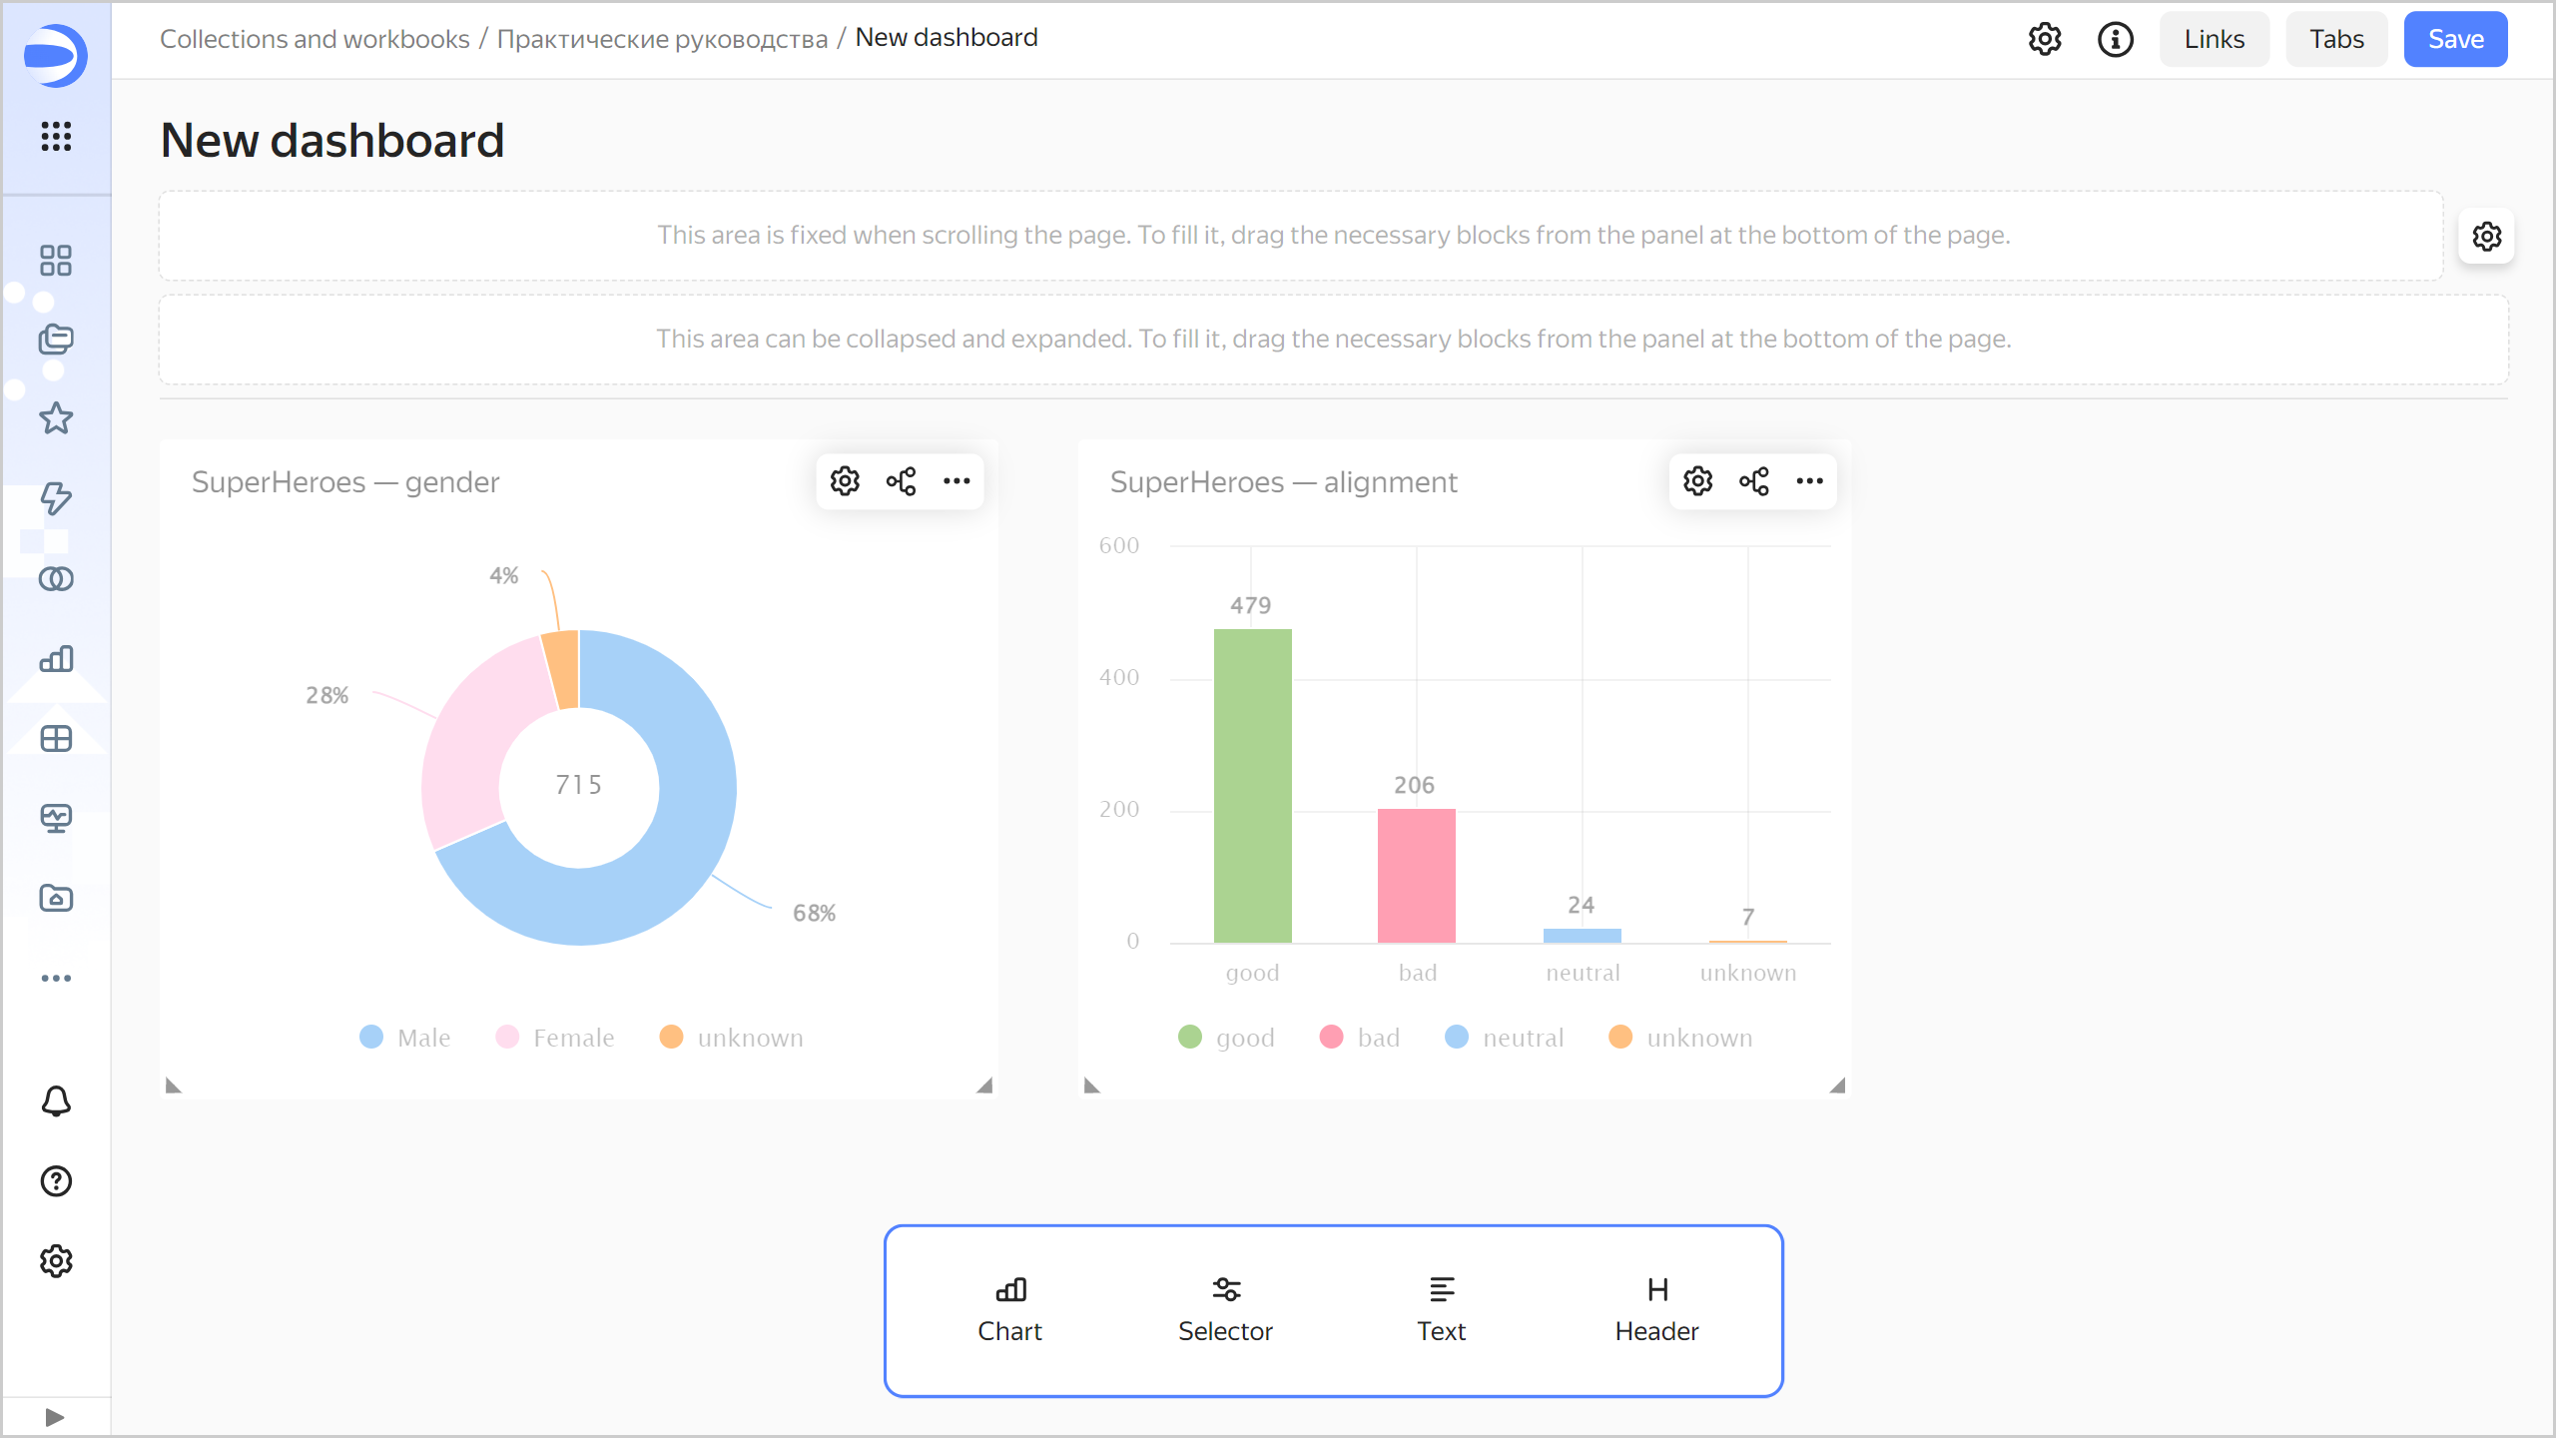Open the all services grid menu
The height and width of the screenshot is (1438, 2556).
coord(56,136)
